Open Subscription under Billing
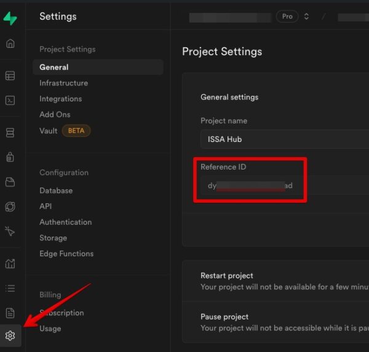The width and height of the screenshot is (369, 352). 61,313
